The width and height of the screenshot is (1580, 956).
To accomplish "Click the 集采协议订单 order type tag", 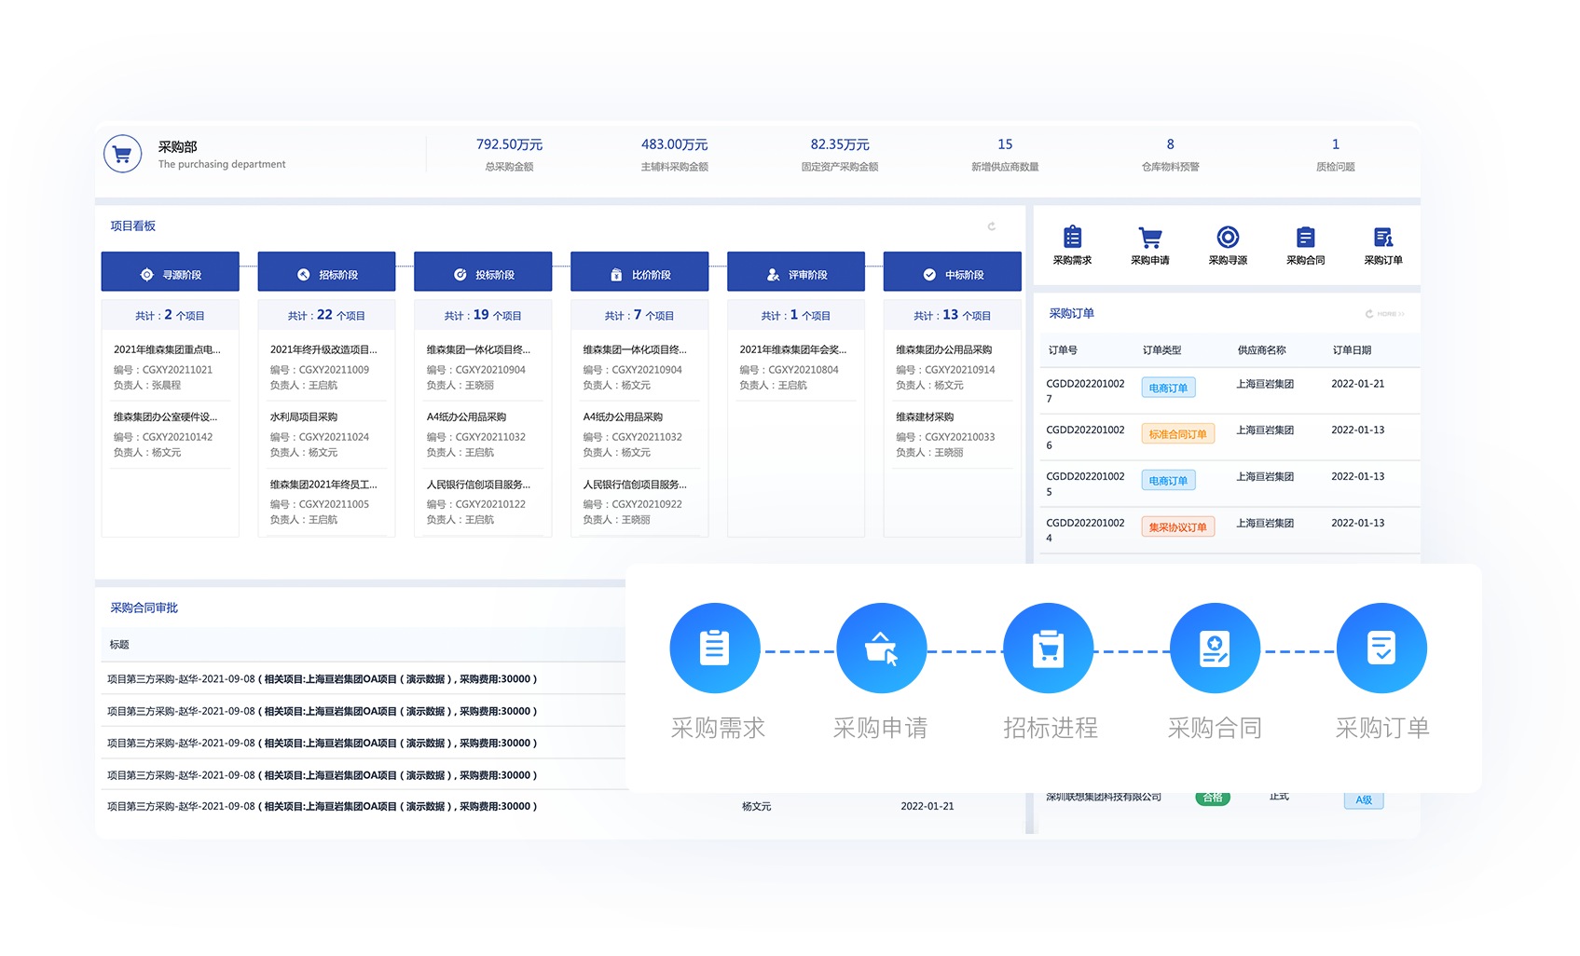I will [x=1177, y=527].
